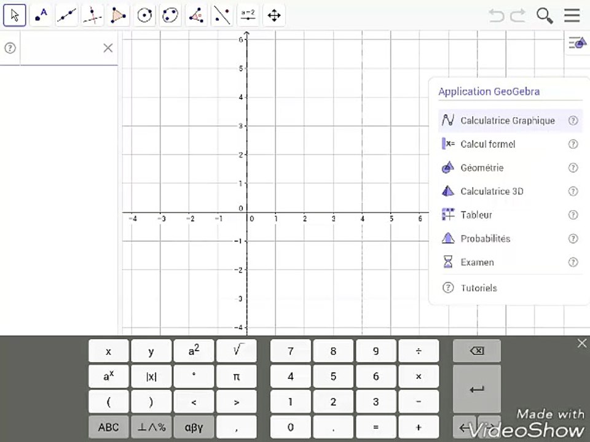590x442 pixels.
Task: Choose Tableur app
Action: click(x=510, y=215)
